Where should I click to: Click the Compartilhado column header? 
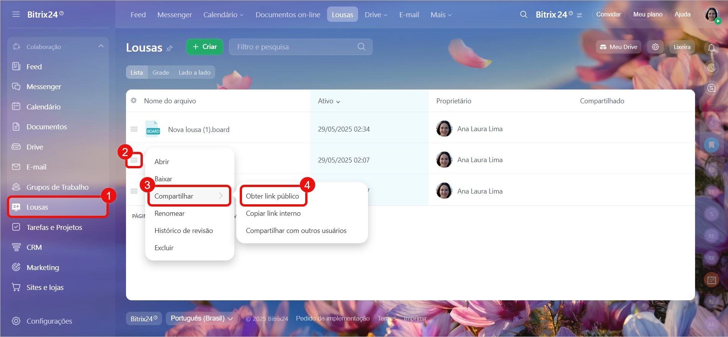point(602,101)
